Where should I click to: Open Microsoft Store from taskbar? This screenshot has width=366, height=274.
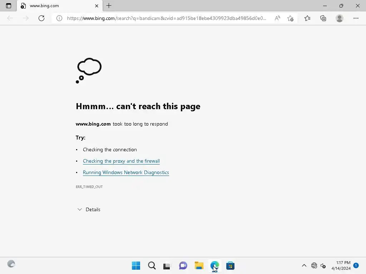(230, 265)
